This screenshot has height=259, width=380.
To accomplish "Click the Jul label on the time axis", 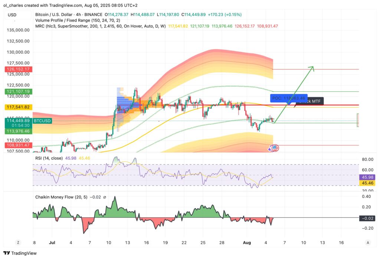I will (x=52, y=243).
